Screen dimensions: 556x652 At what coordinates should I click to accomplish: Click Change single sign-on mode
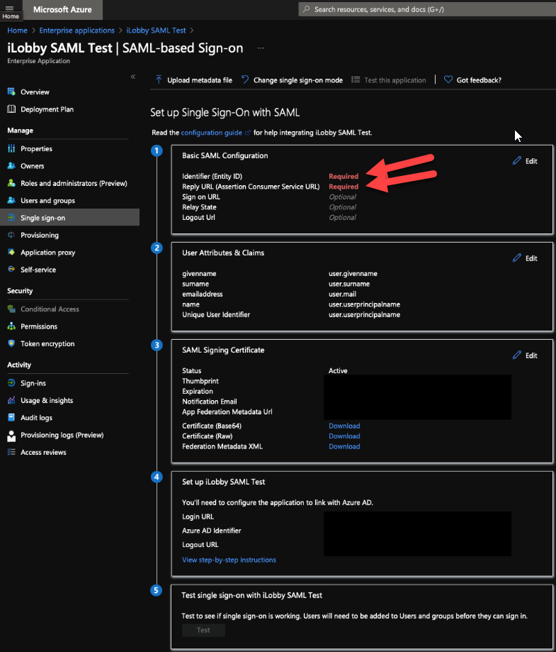[x=293, y=80]
